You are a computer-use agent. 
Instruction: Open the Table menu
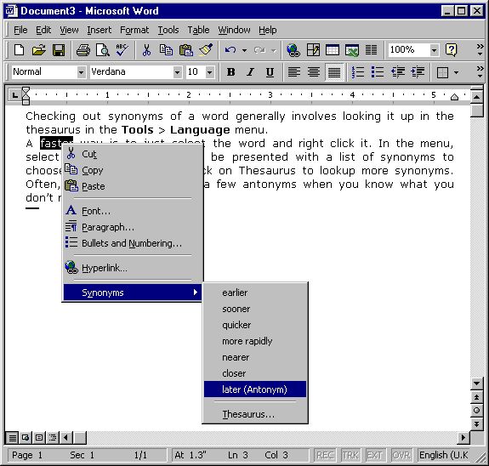coord(198,30)
